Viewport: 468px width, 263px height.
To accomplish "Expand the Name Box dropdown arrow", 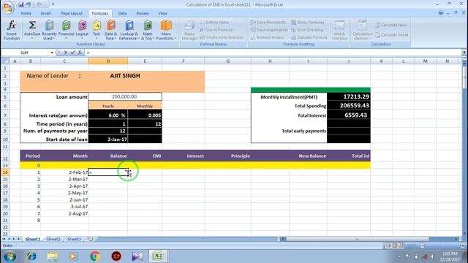I will point(52,53).
